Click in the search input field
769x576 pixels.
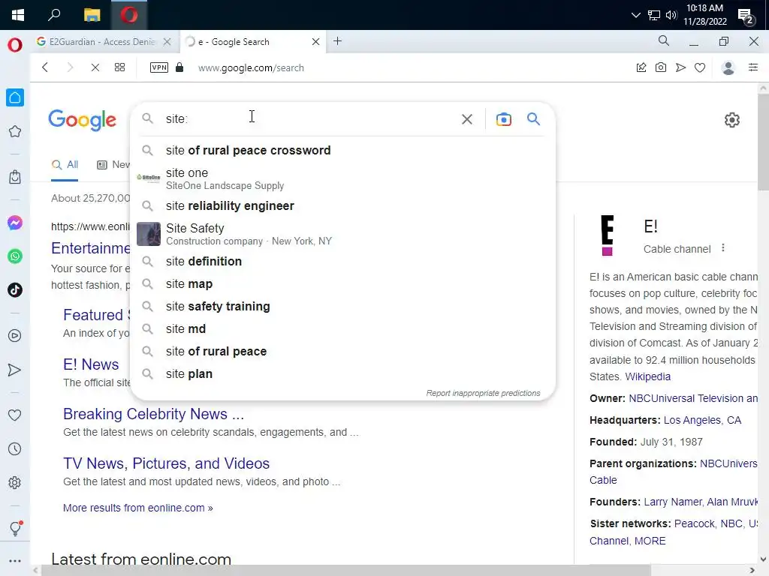pos(309,118)
